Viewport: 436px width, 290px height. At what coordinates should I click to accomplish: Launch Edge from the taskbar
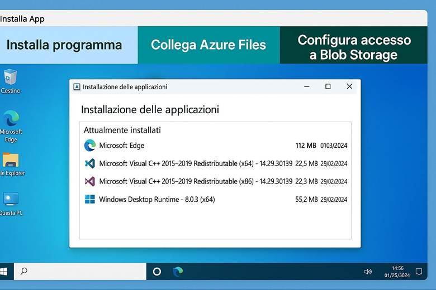tap(178, 272)
